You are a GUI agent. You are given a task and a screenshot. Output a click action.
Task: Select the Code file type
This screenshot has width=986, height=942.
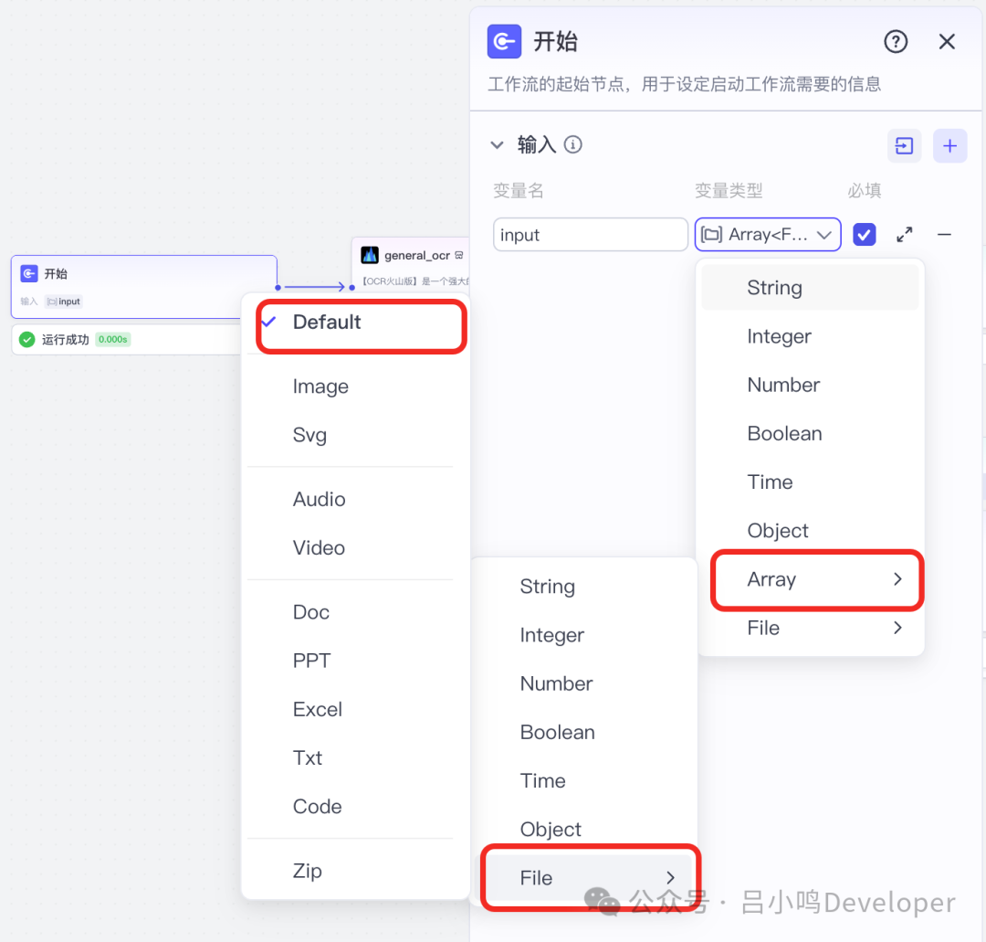coord(355,806)
